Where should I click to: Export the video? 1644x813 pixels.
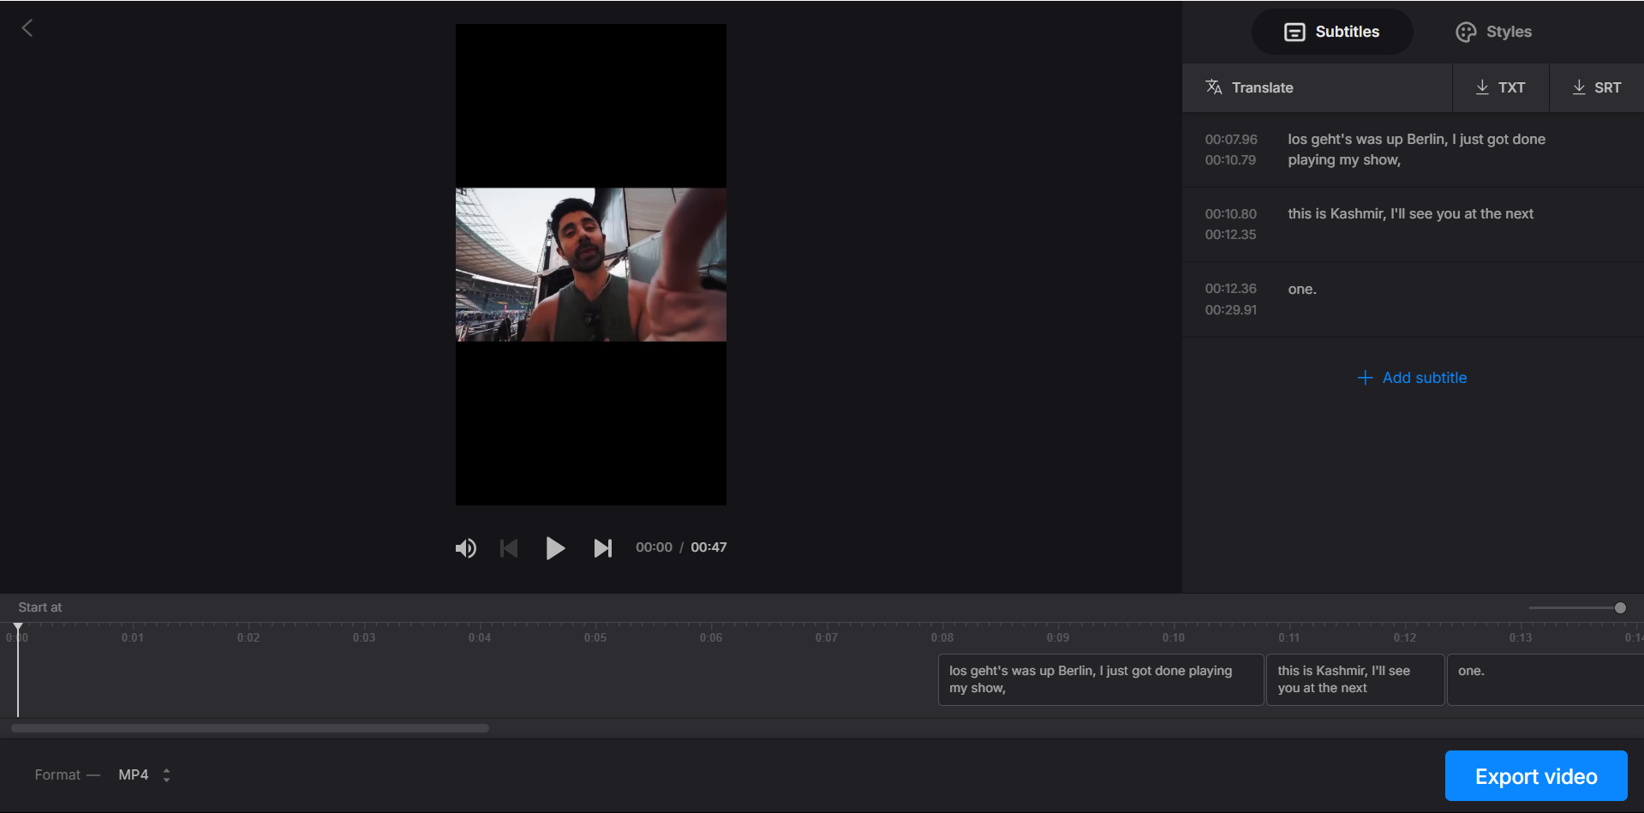point(1535,775)
